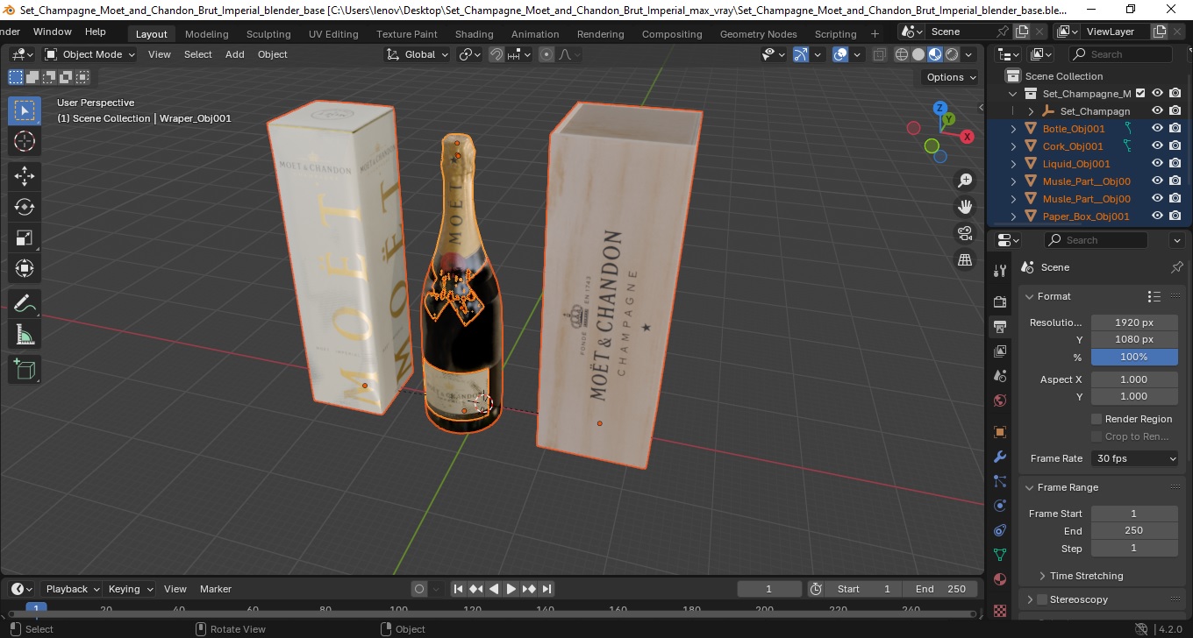Choose the Move tool
The image size is (1193, 638).
pyautogui.click(x=25, y=176)
